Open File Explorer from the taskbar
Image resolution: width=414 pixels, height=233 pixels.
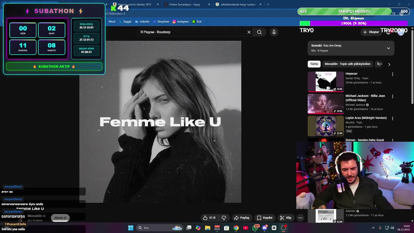click(208, 228)
